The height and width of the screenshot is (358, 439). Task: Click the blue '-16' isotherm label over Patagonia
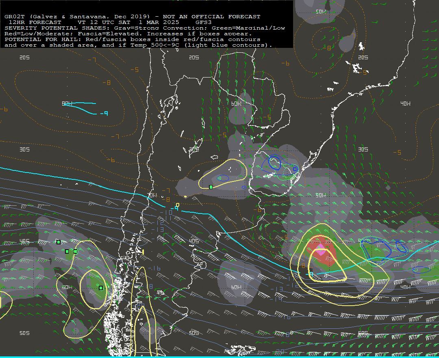click(x=154, y=268)
